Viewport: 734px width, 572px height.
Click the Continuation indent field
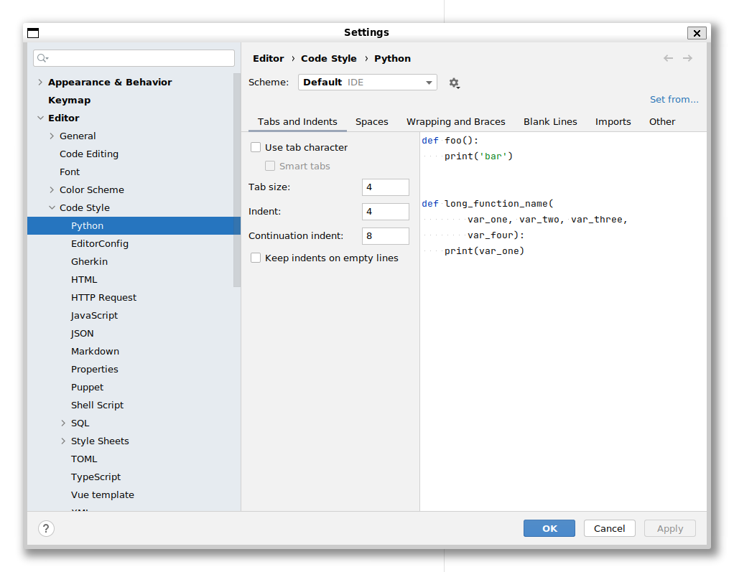click(x=385, y=235)
